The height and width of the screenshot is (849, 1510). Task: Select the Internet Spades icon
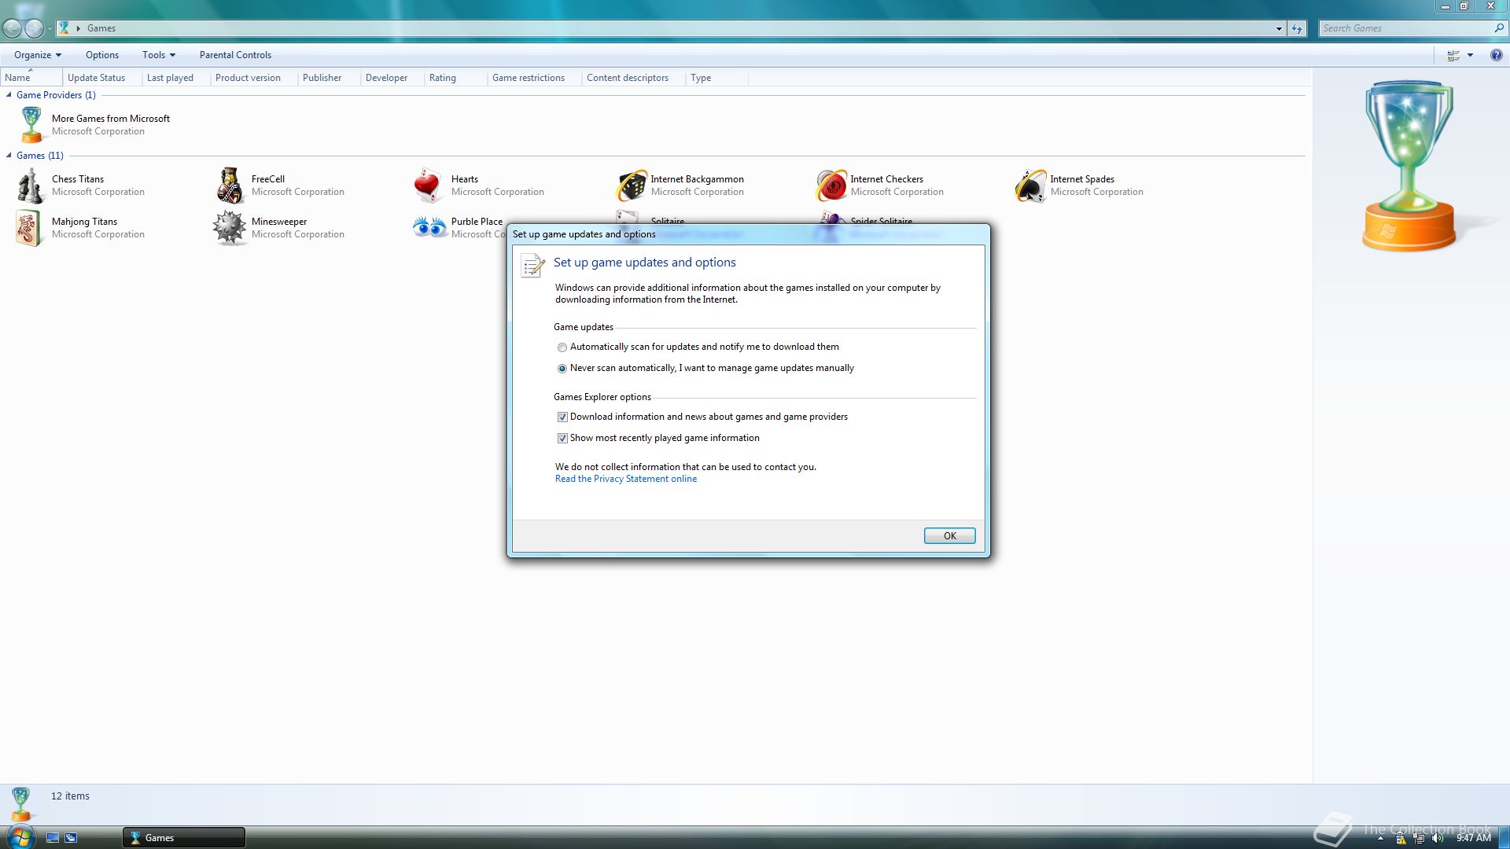pyautogui.click(x=1030, y=186)
